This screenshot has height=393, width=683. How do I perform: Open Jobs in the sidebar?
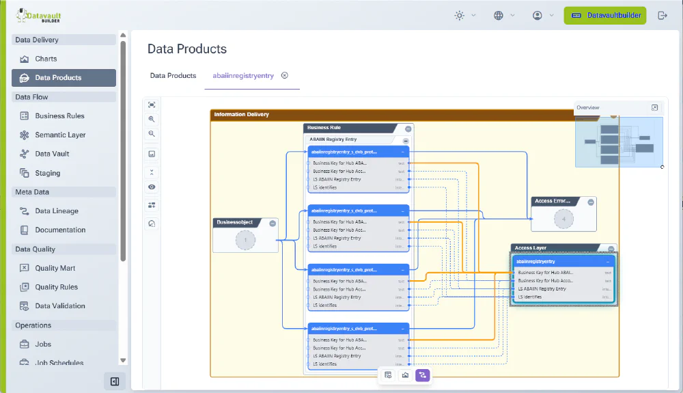coord(64,344)
